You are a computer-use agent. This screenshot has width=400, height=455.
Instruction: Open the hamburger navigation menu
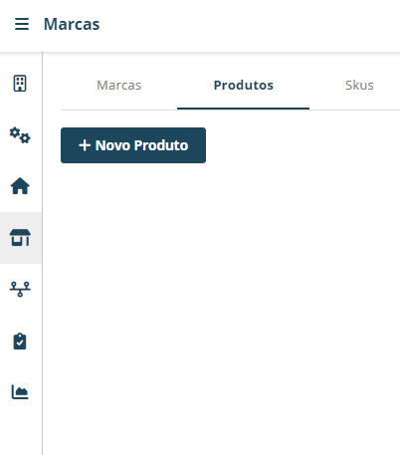tap(22, 24)
